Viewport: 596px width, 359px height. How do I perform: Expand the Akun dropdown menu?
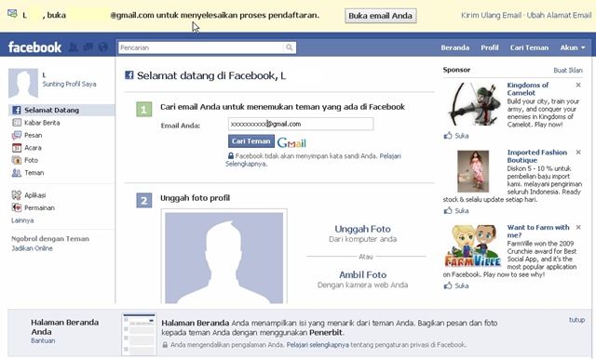pos(573,47)
